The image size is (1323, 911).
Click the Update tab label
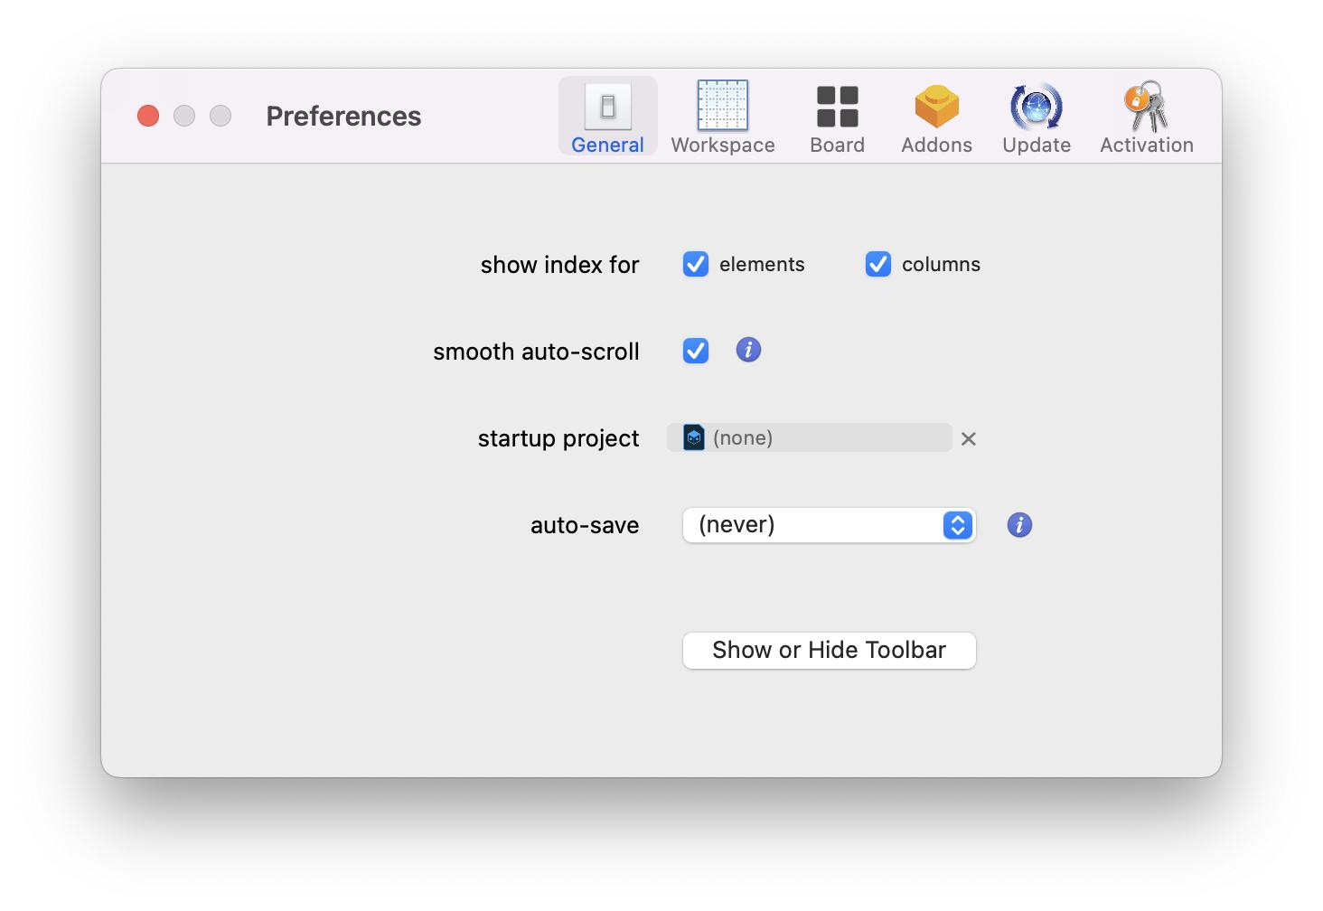[x=1036, y=146]
